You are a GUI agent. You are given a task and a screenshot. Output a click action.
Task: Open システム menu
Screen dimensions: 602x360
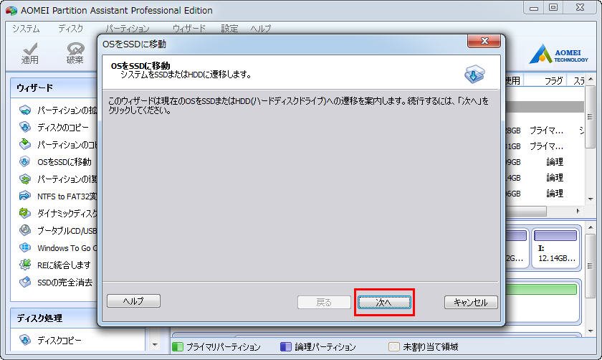[26, 29]
